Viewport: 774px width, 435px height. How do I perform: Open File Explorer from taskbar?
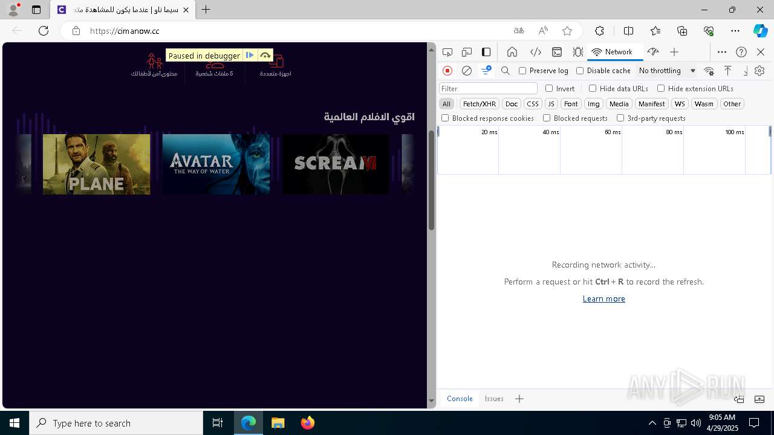tap(278, 423)
